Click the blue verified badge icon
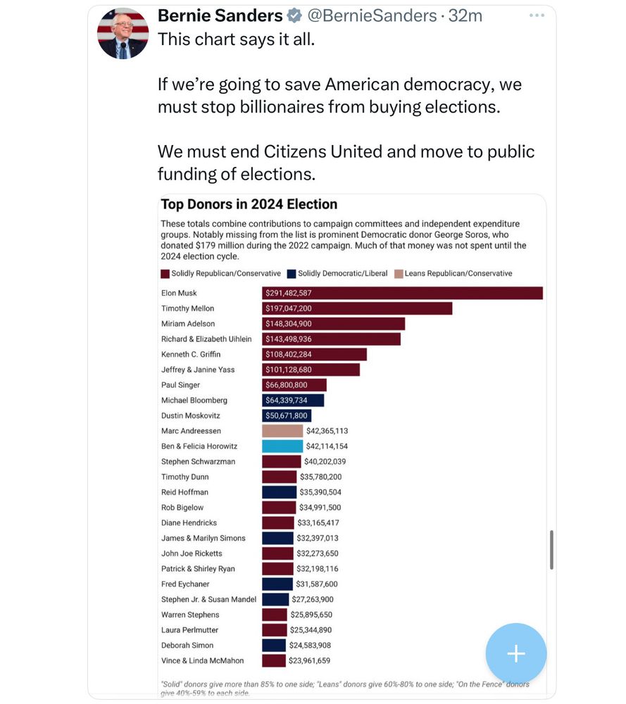 tap(295, 15)
